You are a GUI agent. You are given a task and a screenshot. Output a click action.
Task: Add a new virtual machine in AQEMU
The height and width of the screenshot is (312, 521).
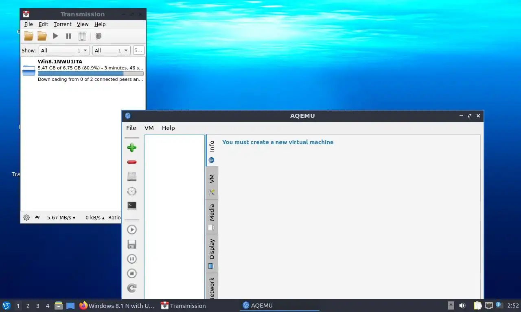pos(131,147)
